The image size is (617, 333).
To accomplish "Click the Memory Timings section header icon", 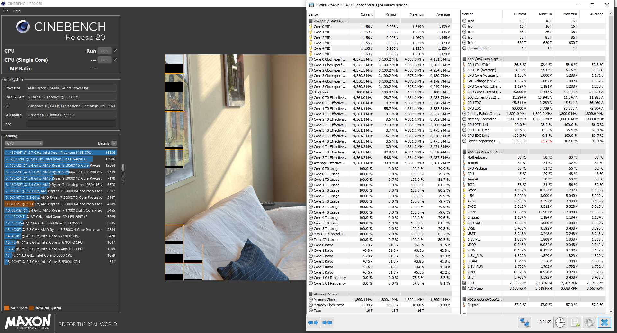I will click(311, 294).
